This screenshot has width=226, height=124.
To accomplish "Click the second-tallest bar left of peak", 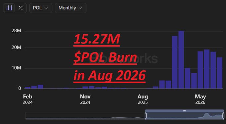I will point(175,62).
